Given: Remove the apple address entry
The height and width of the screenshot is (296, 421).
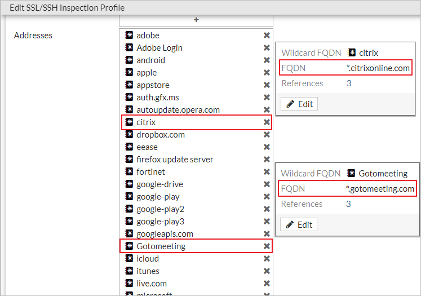Looking at the screenshot, I should pyautogui.click(x=267, y=73).
